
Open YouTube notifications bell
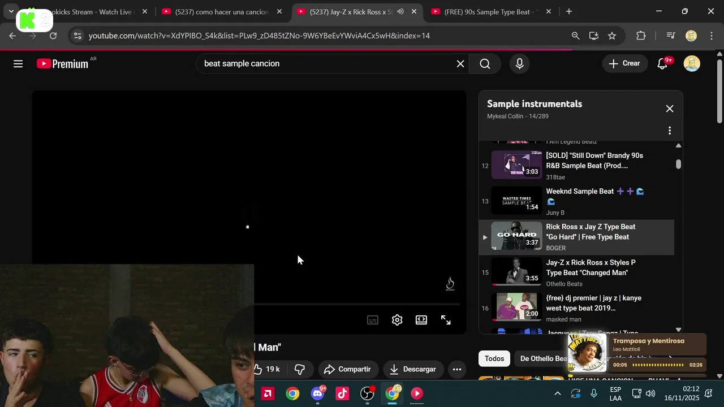pyautogui.click(x=662, y=63)
